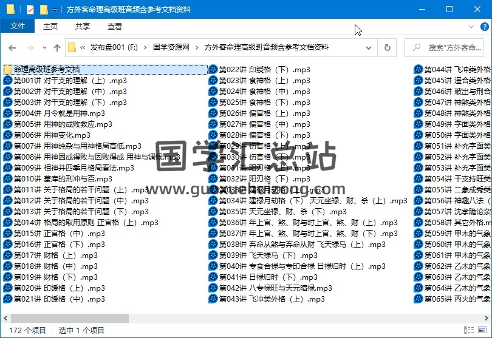Select the mp3 icon of 第039讲 飞天禄马（下）

point(213,255)
